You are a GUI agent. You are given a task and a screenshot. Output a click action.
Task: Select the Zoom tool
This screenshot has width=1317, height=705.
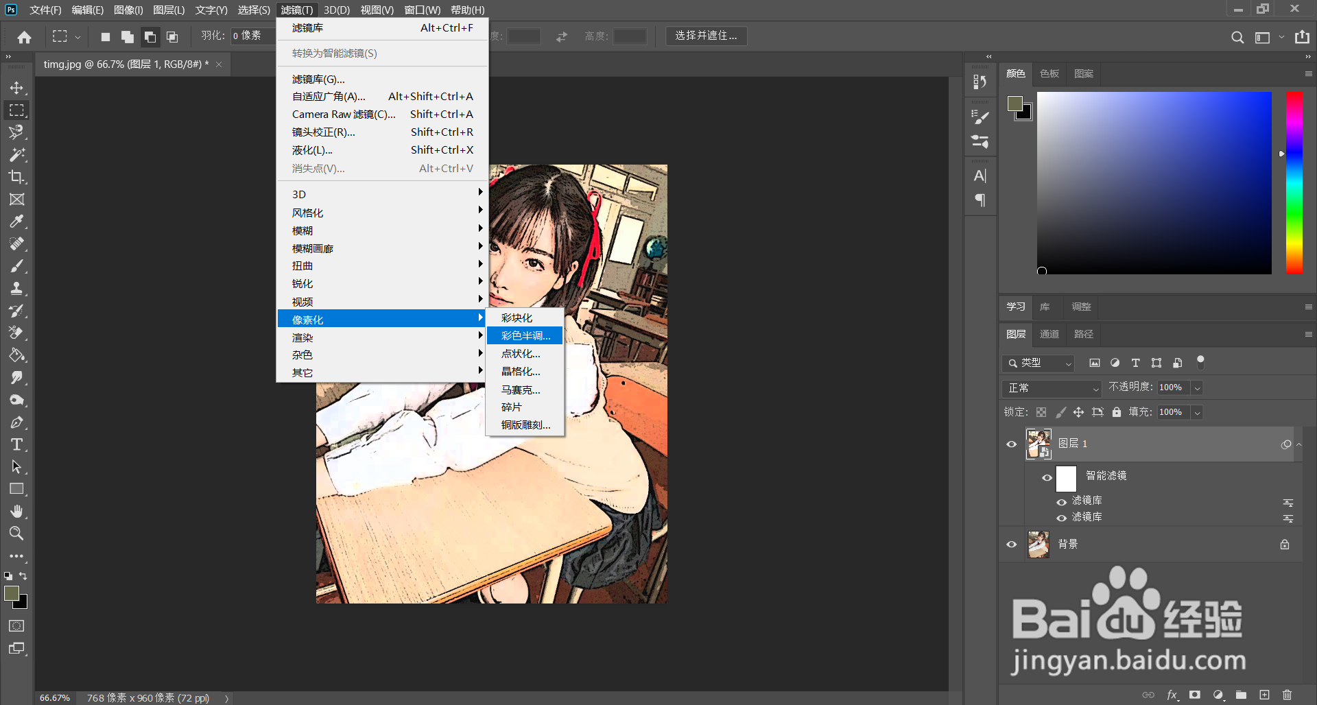[x=16, y=534]
